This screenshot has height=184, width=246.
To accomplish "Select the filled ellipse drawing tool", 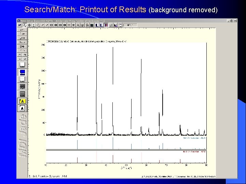I will (73, 25).
